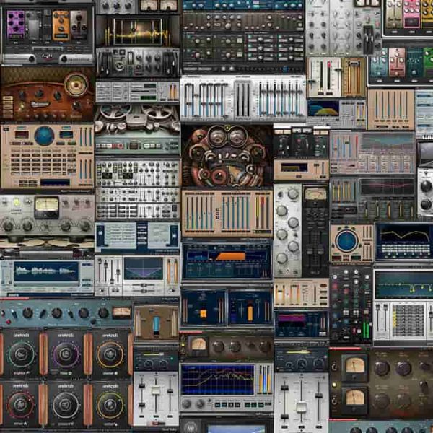Open the gray plugin with a square grid matrix
Viewport: 433px width, 433px height.
coord(403,322)
